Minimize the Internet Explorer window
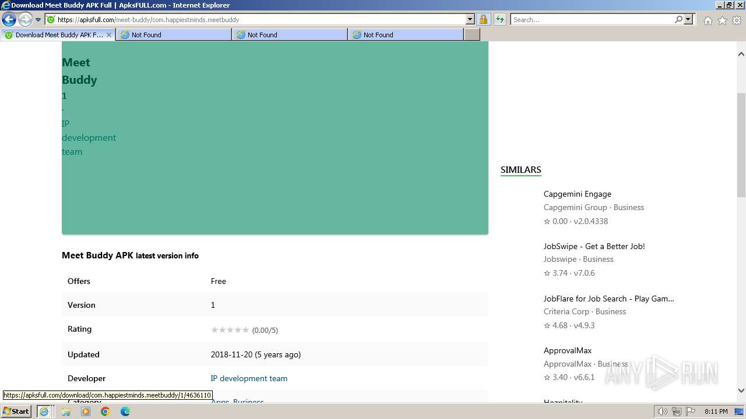Viewport: 746px width, 419px height. tap(719, 5)
